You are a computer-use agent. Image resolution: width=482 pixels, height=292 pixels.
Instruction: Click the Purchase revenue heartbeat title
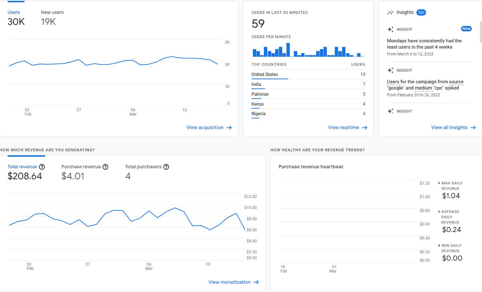pyautogui.click(x=311, y=167)
